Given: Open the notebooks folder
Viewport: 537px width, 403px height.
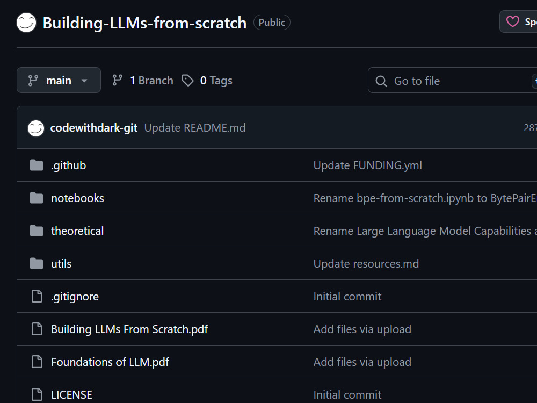Looking at the screenshot, I should 77,198.
